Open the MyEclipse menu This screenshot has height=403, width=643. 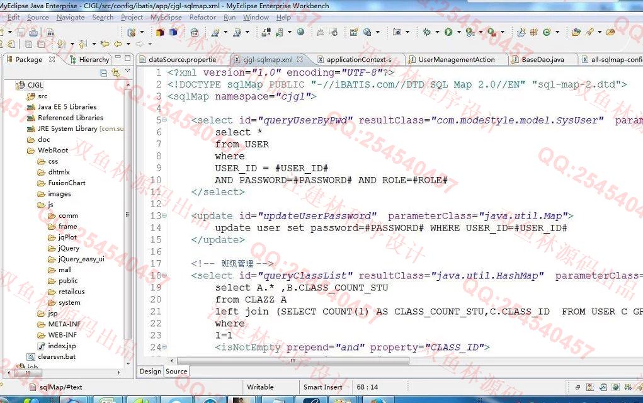[166, 17]
